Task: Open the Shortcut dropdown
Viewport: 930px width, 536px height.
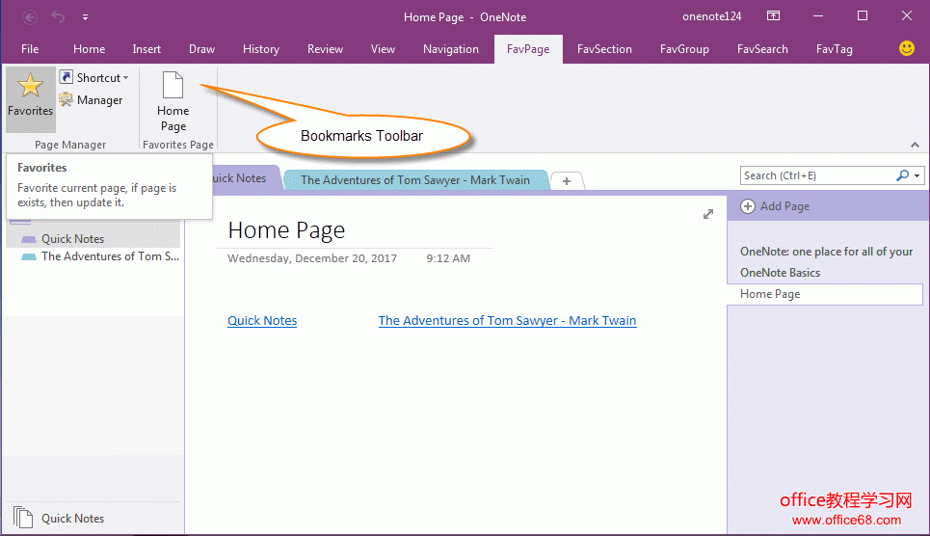Action: (93, 78)
